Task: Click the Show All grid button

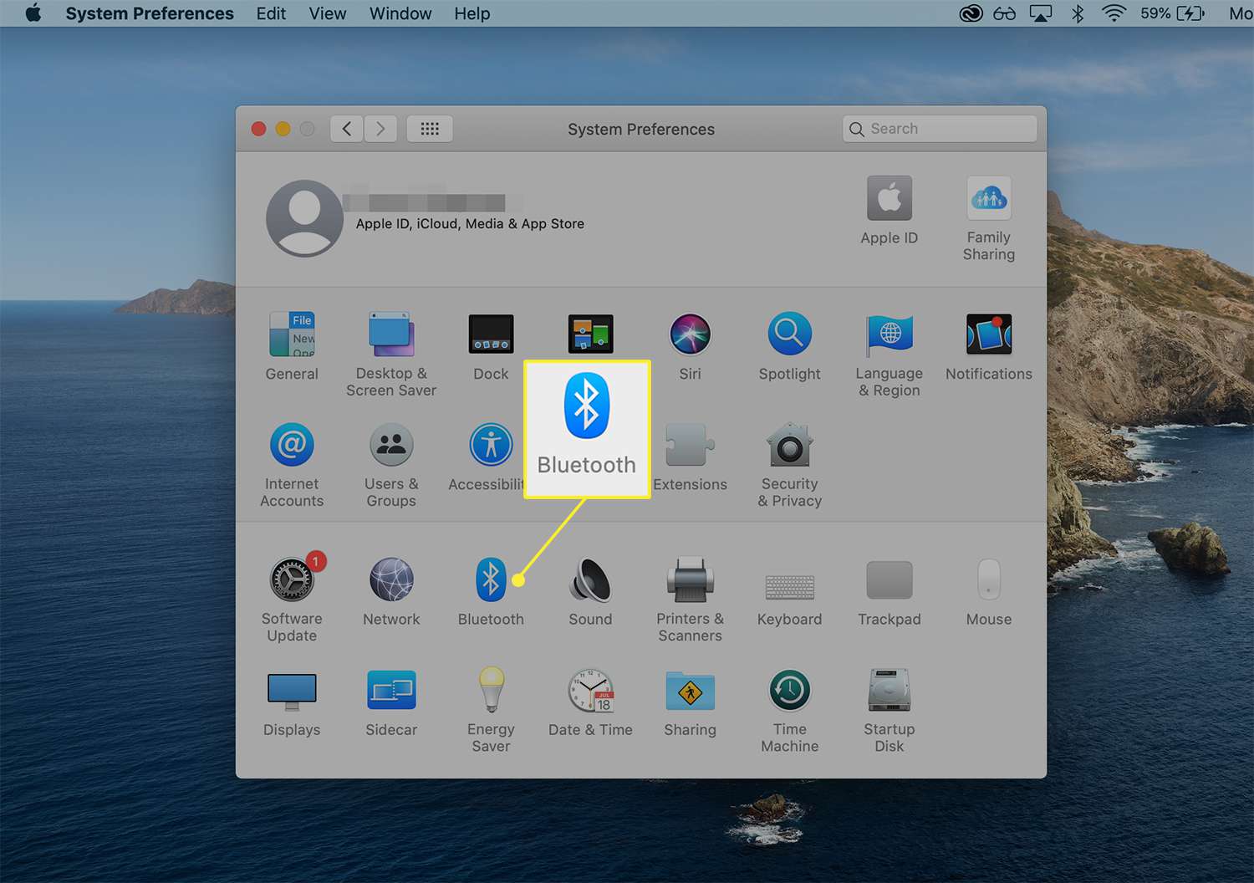Action: click(x=430, y=129)
